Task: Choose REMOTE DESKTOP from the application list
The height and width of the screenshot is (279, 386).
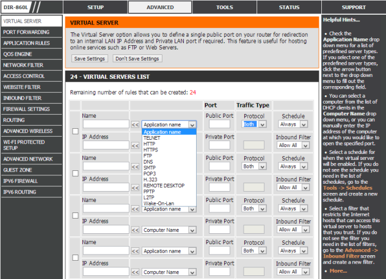Action: (x=169, y=186)
